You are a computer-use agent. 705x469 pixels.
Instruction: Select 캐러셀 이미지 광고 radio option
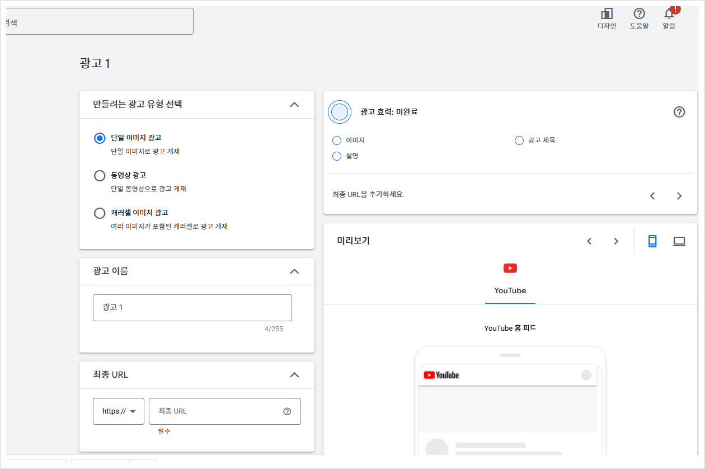click(x=100, y=213)
